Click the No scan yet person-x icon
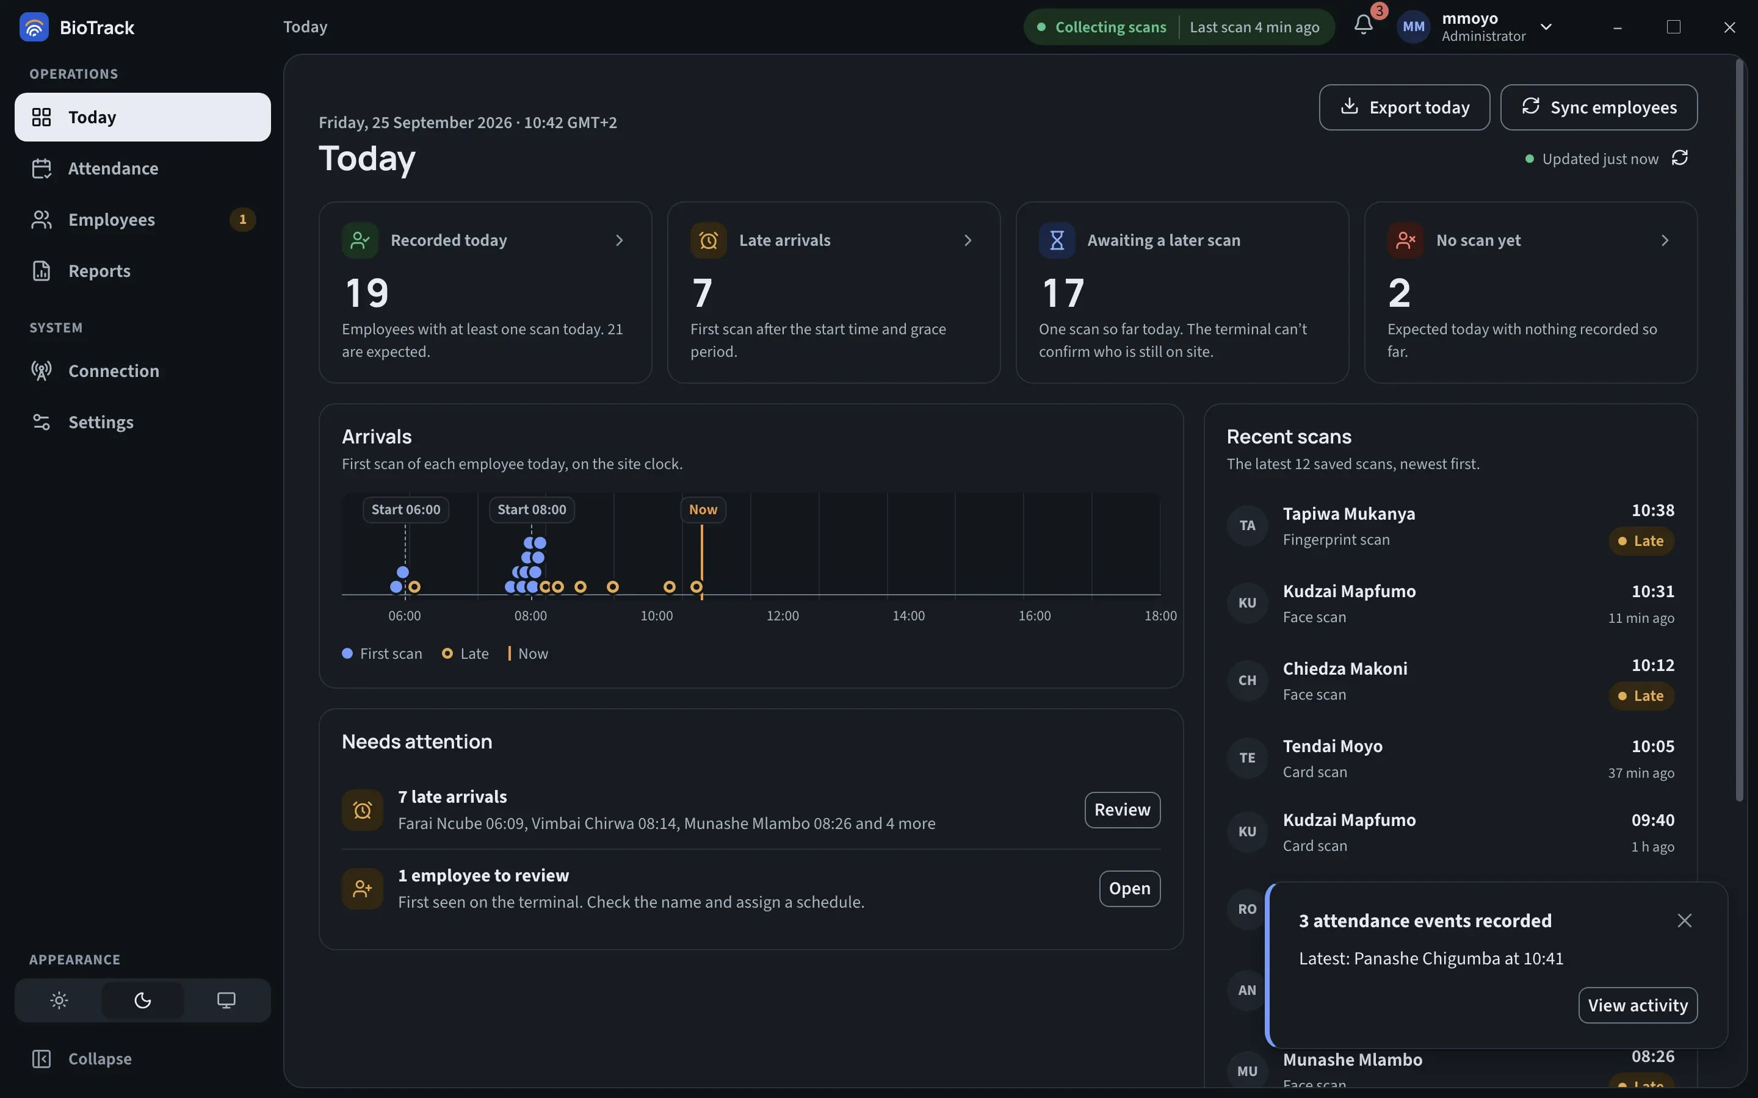 point(1406,240)
